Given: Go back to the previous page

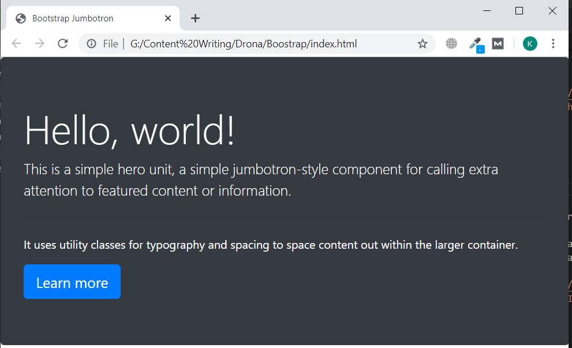Looking at the screenshot, I should click(17, 44).
